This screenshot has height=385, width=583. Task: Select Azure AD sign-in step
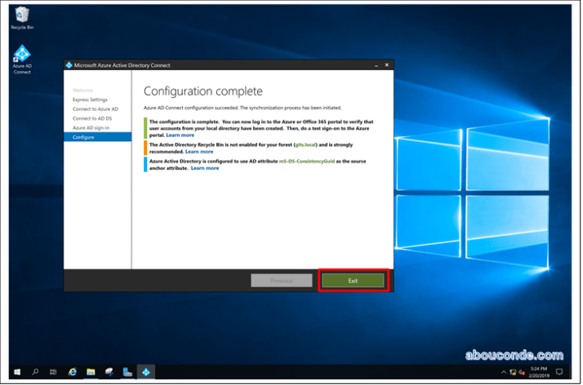[91, 128]
